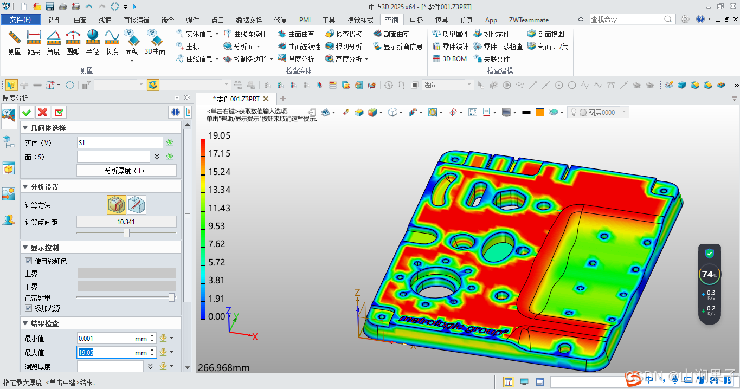Open 质量属性 mass properties

[451, 34]
